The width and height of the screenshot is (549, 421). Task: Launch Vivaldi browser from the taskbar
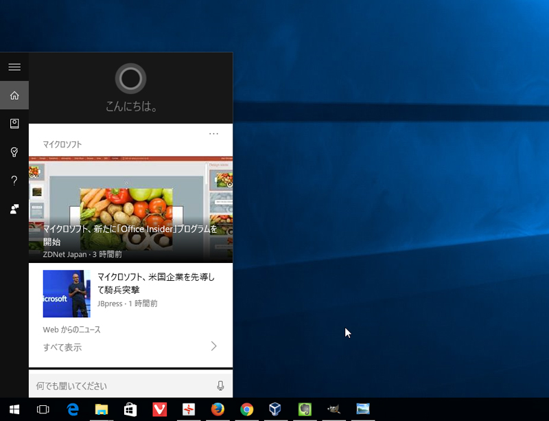coord(160,409)
